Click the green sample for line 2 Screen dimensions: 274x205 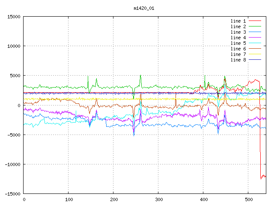click(255, 26)
